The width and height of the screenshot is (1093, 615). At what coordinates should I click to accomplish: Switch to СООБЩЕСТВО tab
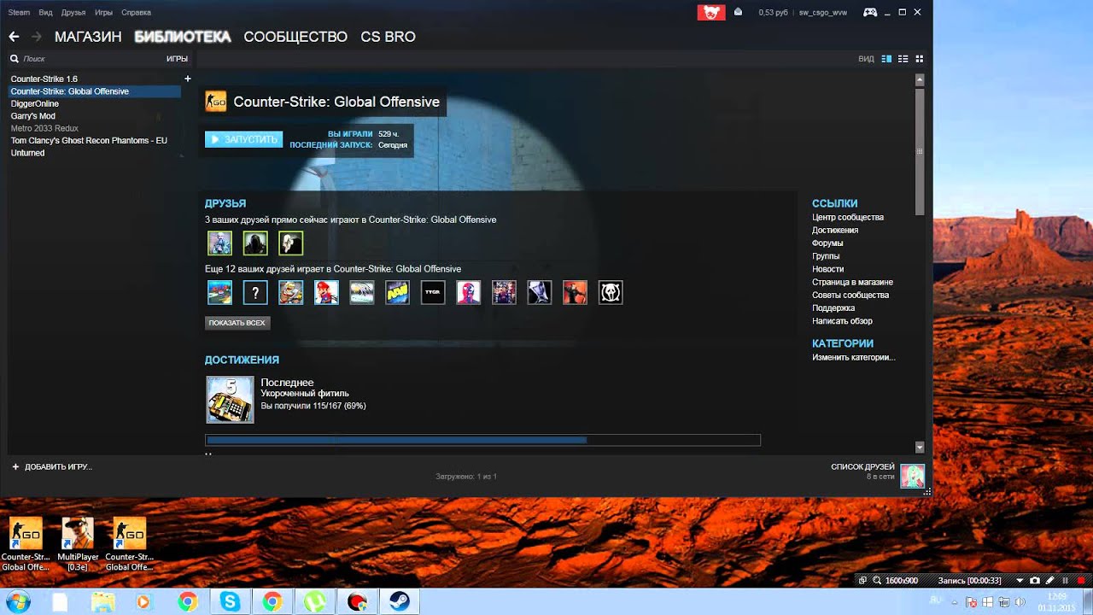295,37
